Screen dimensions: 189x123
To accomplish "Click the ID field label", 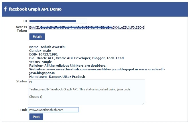I will pos(25,21).
